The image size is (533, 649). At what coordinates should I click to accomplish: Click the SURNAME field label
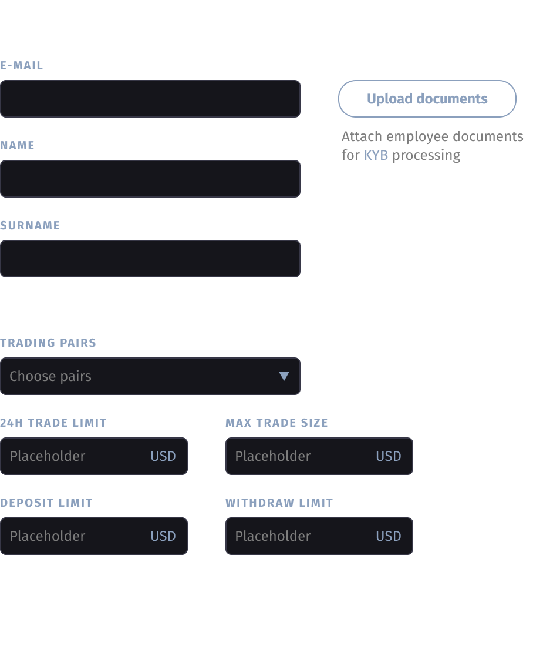30,225
